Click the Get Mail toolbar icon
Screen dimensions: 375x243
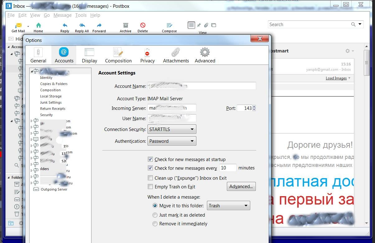(18, 27)
